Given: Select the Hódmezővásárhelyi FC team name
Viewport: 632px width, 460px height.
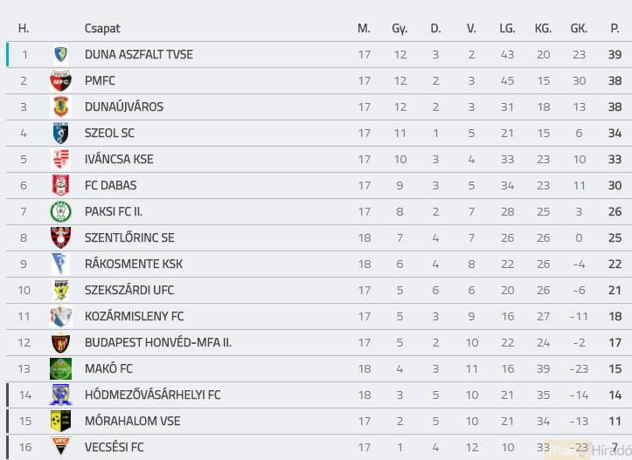Looking at the screenshot, I should pos(152,395).
